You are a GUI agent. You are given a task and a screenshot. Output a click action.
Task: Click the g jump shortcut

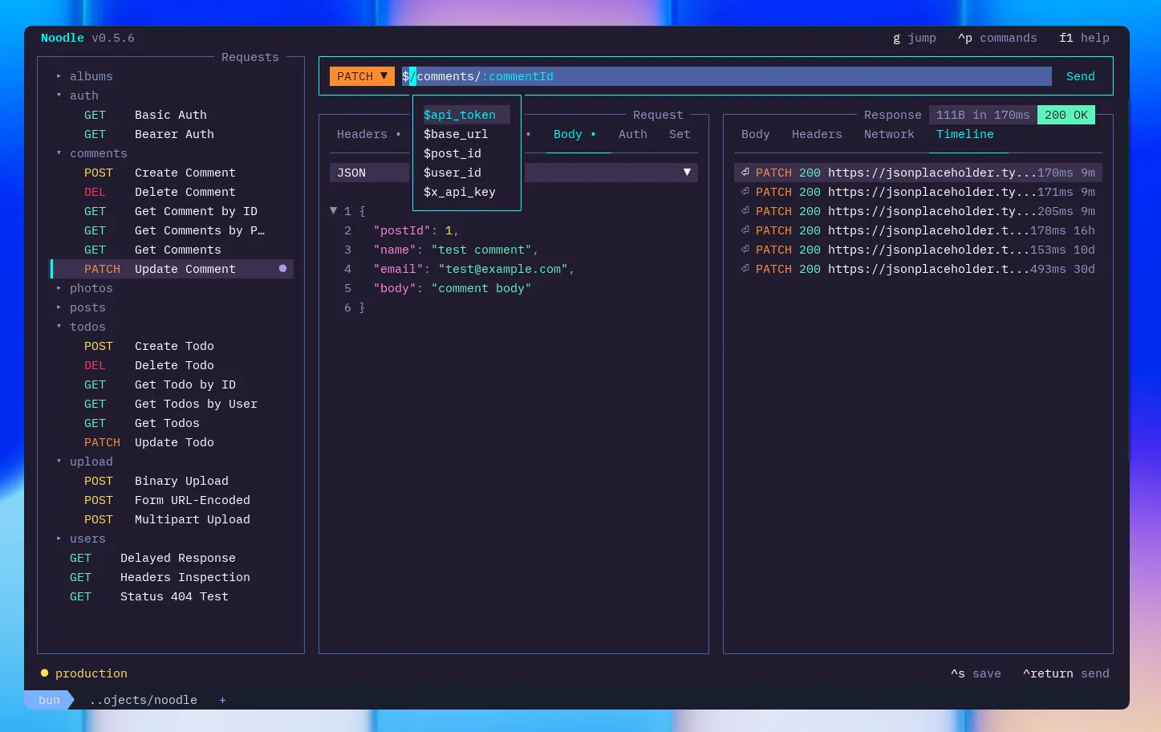pos(915,38)
